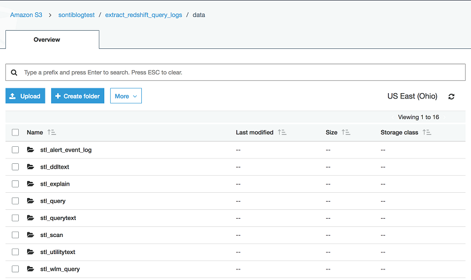Click the Storage class column header
Viewport: 471px width, 280px height.
coord(399,132)
